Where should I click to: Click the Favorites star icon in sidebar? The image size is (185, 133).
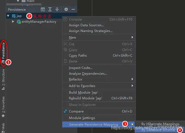point(3,116)
